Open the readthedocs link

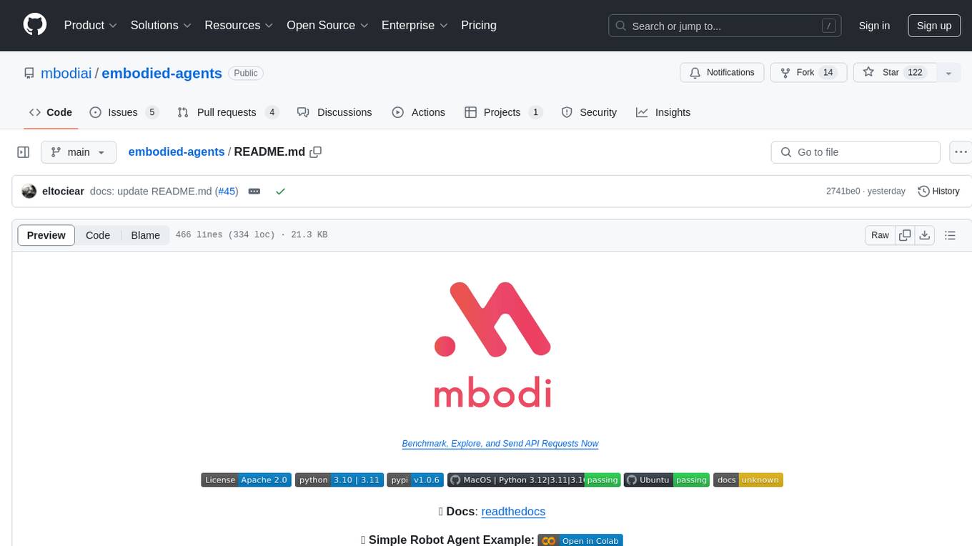click(x=513, y=512)
